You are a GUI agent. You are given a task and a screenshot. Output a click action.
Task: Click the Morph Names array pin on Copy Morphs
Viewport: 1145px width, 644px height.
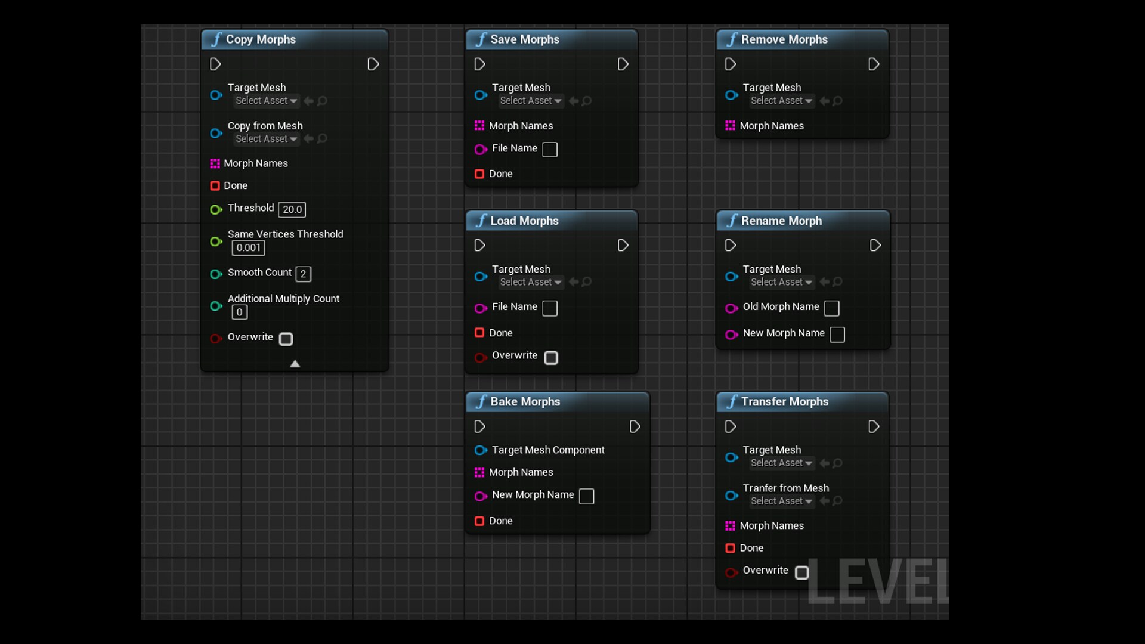pyautogui.click(x=215, y=163)
